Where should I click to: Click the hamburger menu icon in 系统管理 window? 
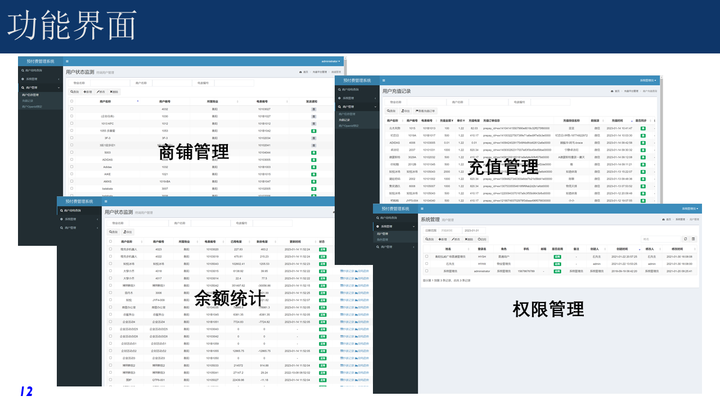[x=423, y=208]
